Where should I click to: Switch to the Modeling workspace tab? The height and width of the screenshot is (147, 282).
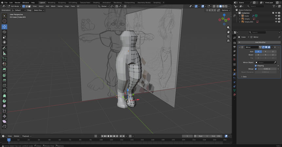pos(51,3)
